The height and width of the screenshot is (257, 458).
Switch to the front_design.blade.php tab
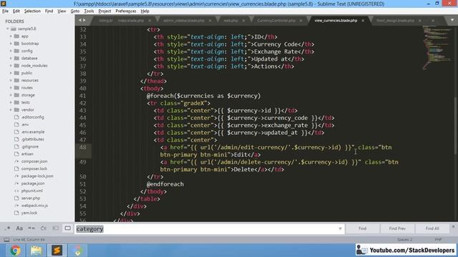tap(395, 21)
